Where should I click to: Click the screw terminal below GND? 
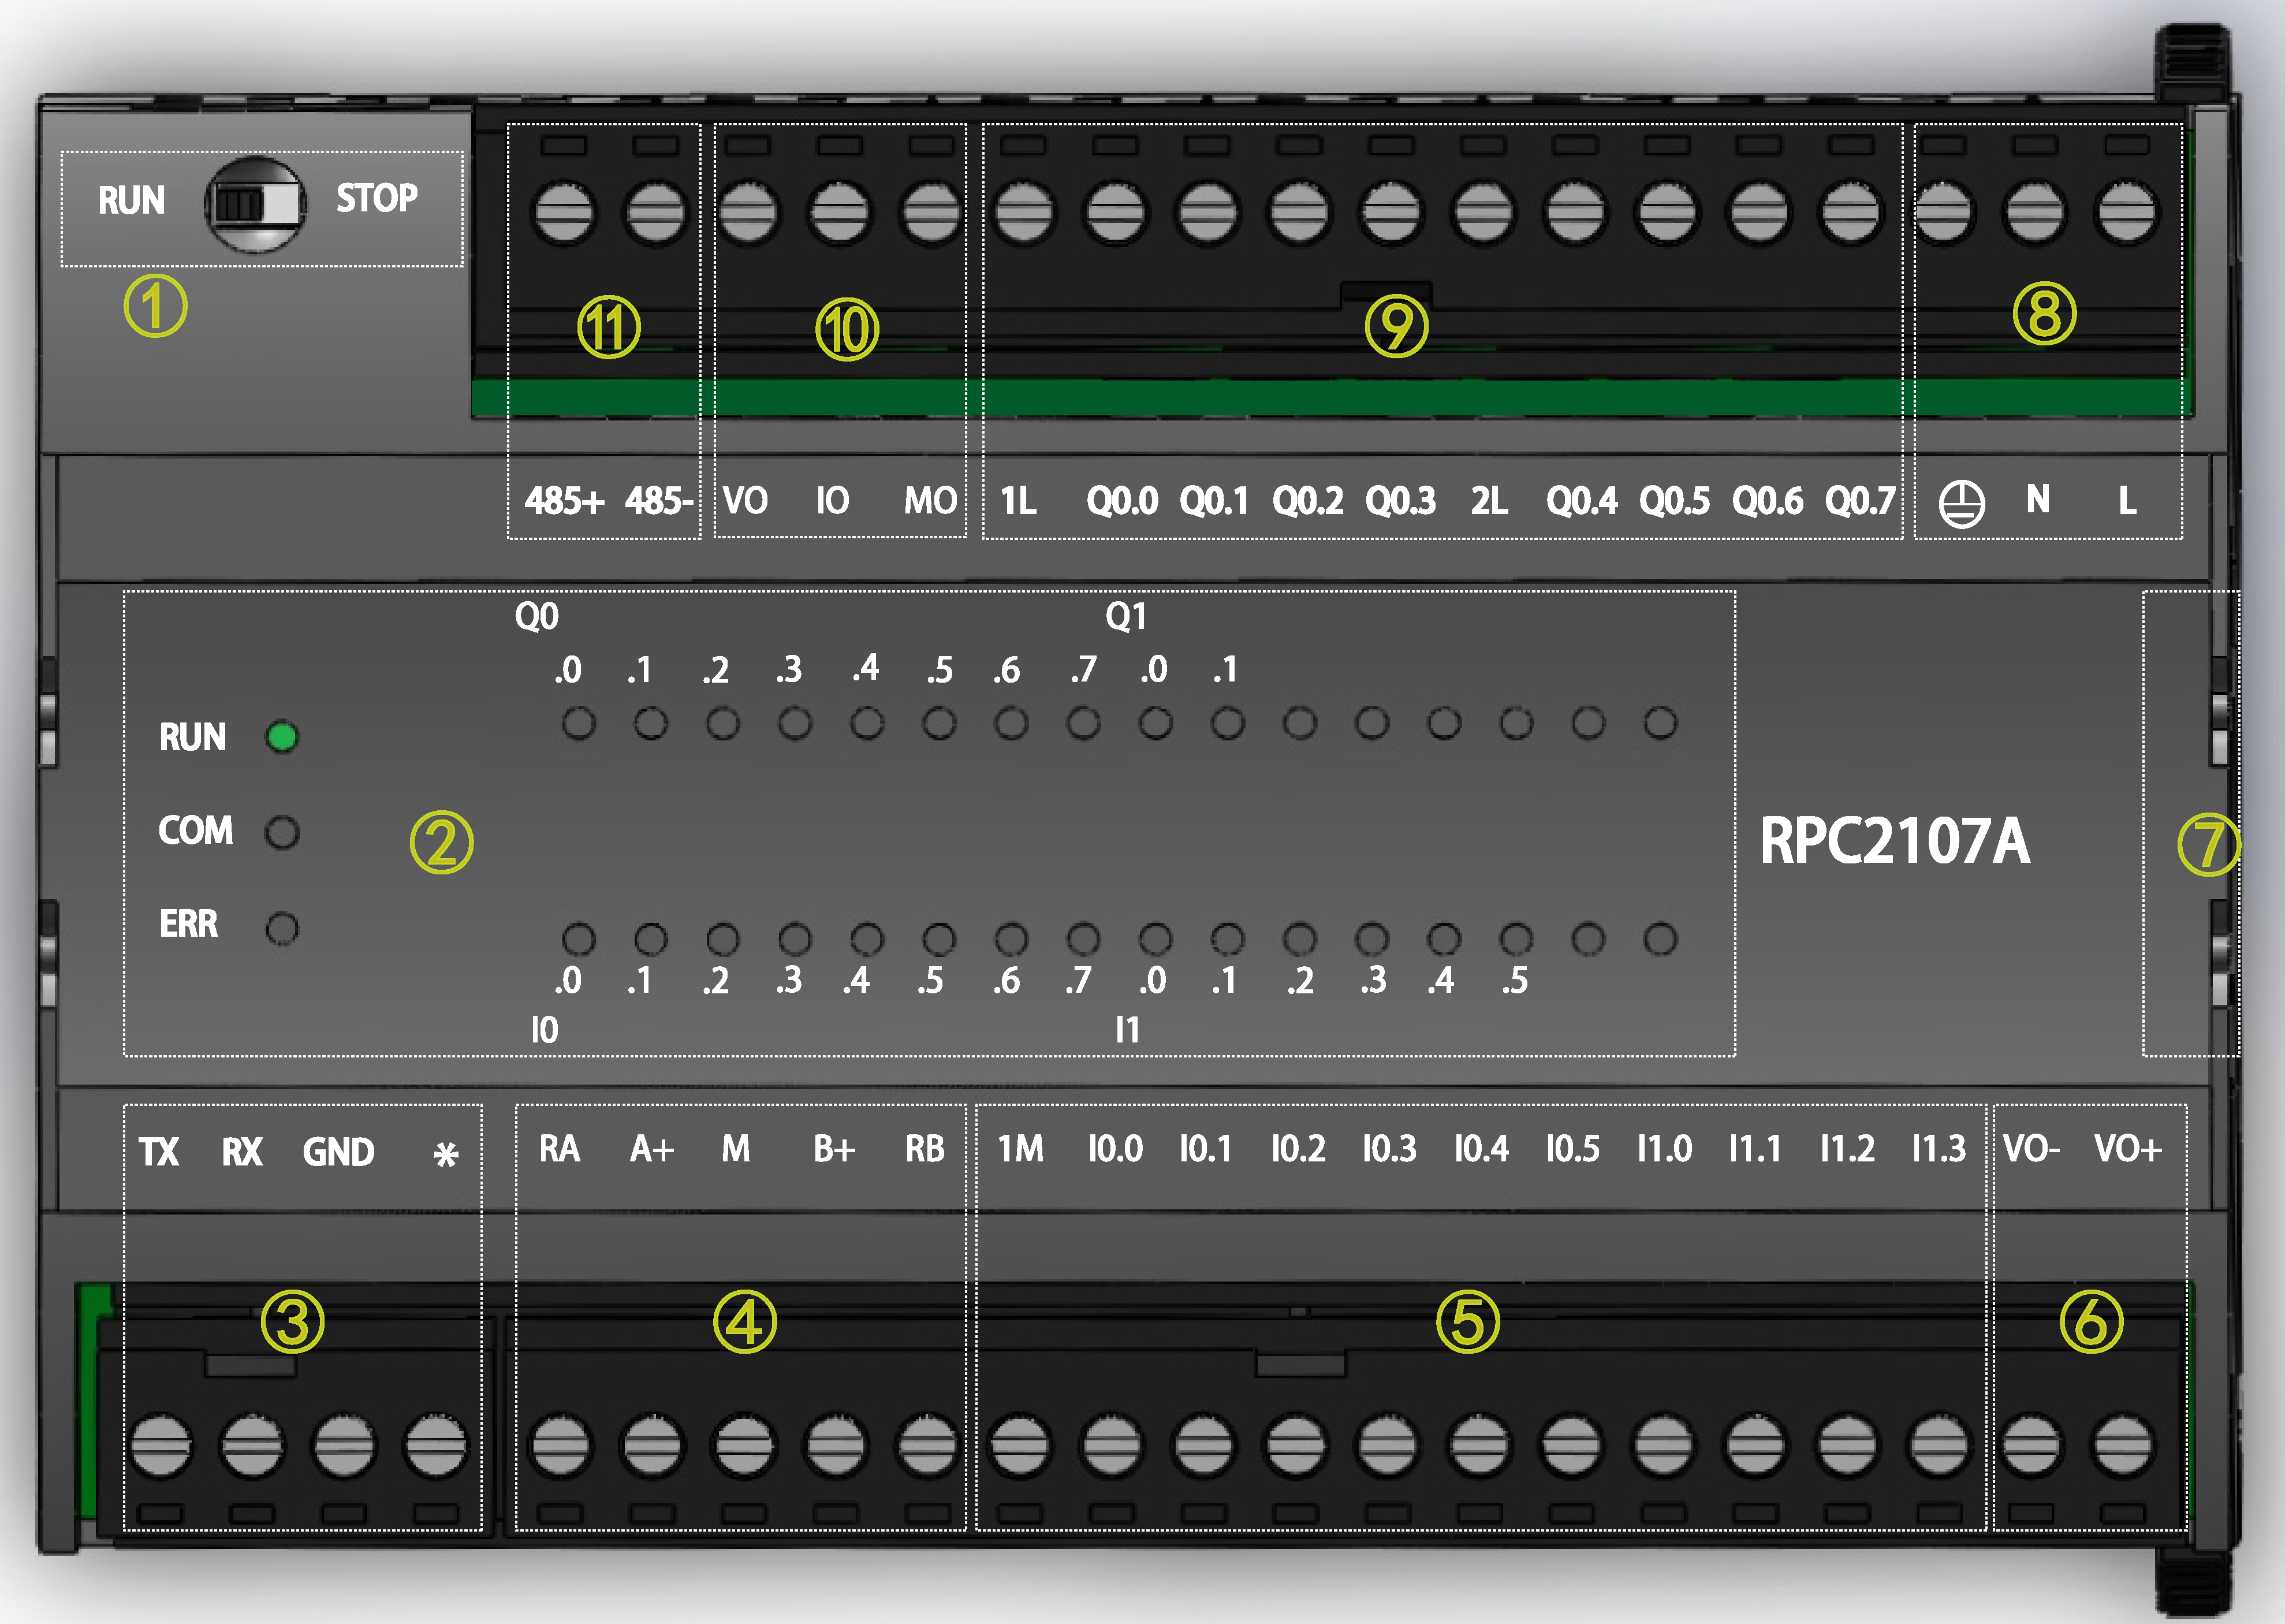tap(344, 1445)
